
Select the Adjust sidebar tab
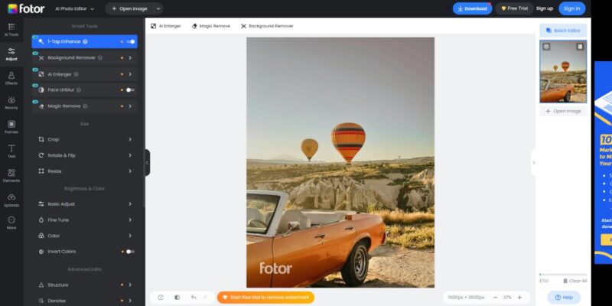click(x=11, y=54)
